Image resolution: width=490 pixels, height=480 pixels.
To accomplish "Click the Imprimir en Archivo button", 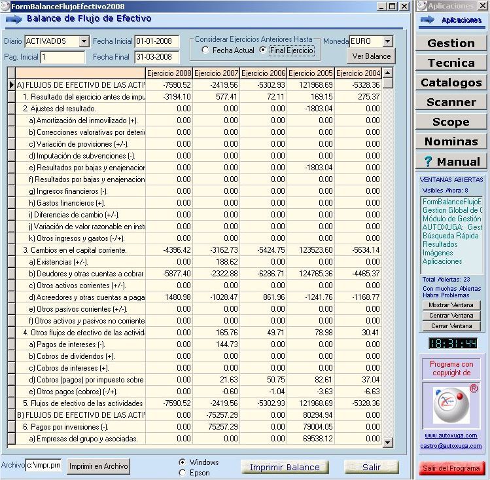I will point(98,466).
